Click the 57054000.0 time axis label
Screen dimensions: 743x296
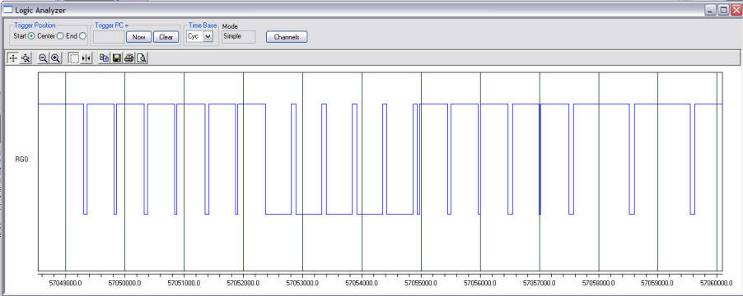pyautogui.click(x=362, y=283)
